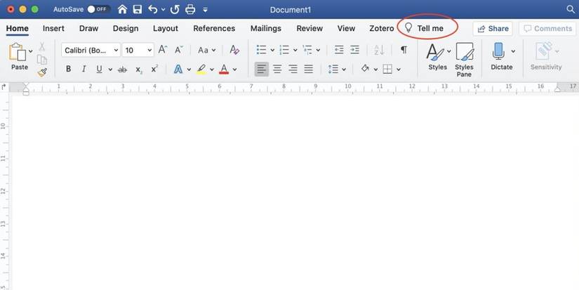Open the search magnifier in title bar
Image resolution: width=579 pixels, height=290 pixels.
pos(571,10)
